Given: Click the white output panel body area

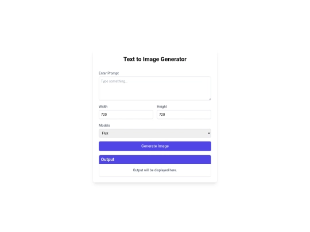Looking at the screenshot, I should coord(155,170).
